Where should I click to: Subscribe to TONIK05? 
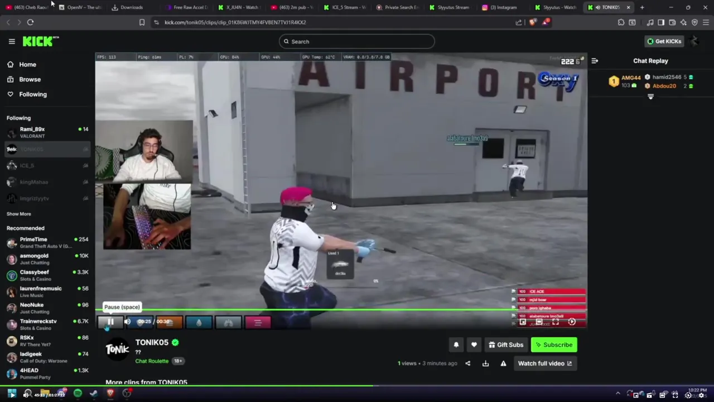coord(554,344)
